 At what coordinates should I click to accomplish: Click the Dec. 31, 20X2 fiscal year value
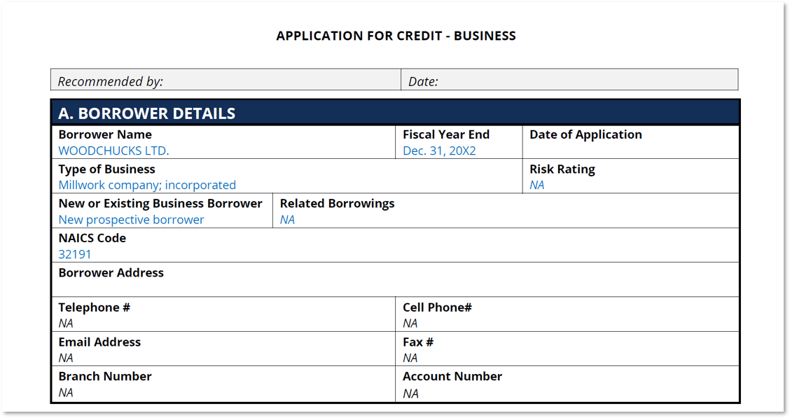(x=439, y=151)
